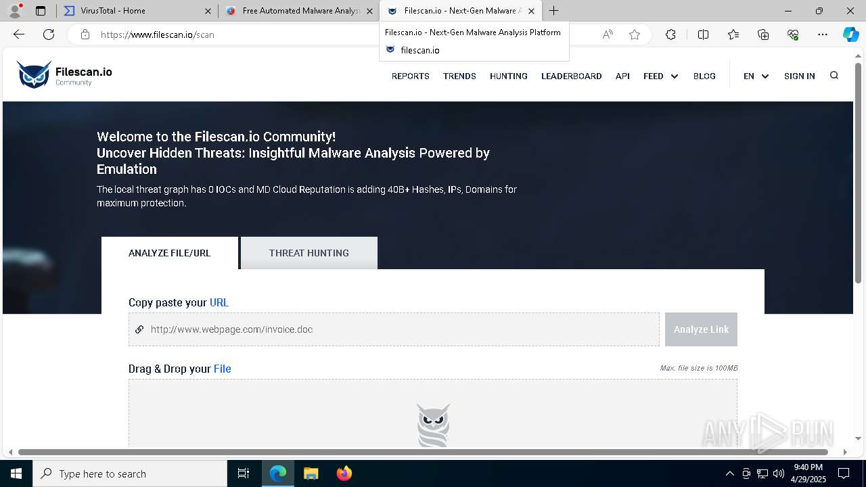Click the Analyze Link button
The width and height of the screenshot is (866, 487).
[x=701, y=329]
